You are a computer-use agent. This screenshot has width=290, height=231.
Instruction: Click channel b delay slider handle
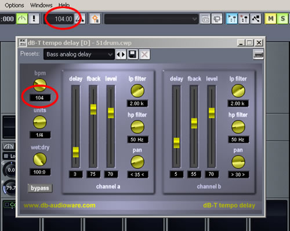(x=176, y=143)
